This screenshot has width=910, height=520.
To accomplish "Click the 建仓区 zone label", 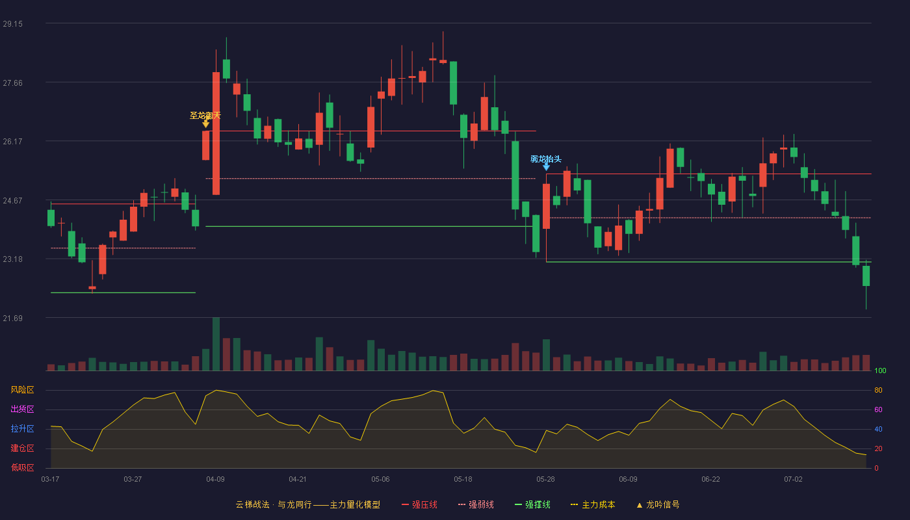I will pos(22,448).
